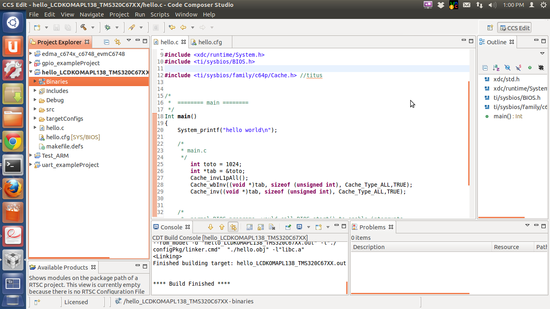
Task: Collapse all items in Outline panel
Action: [485, 68]
